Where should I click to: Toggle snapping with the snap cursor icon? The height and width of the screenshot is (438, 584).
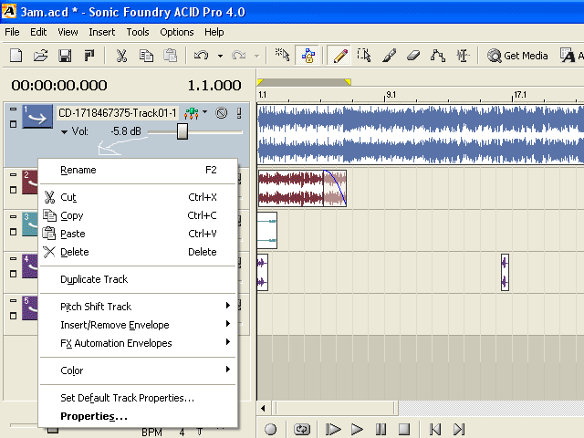282,55
